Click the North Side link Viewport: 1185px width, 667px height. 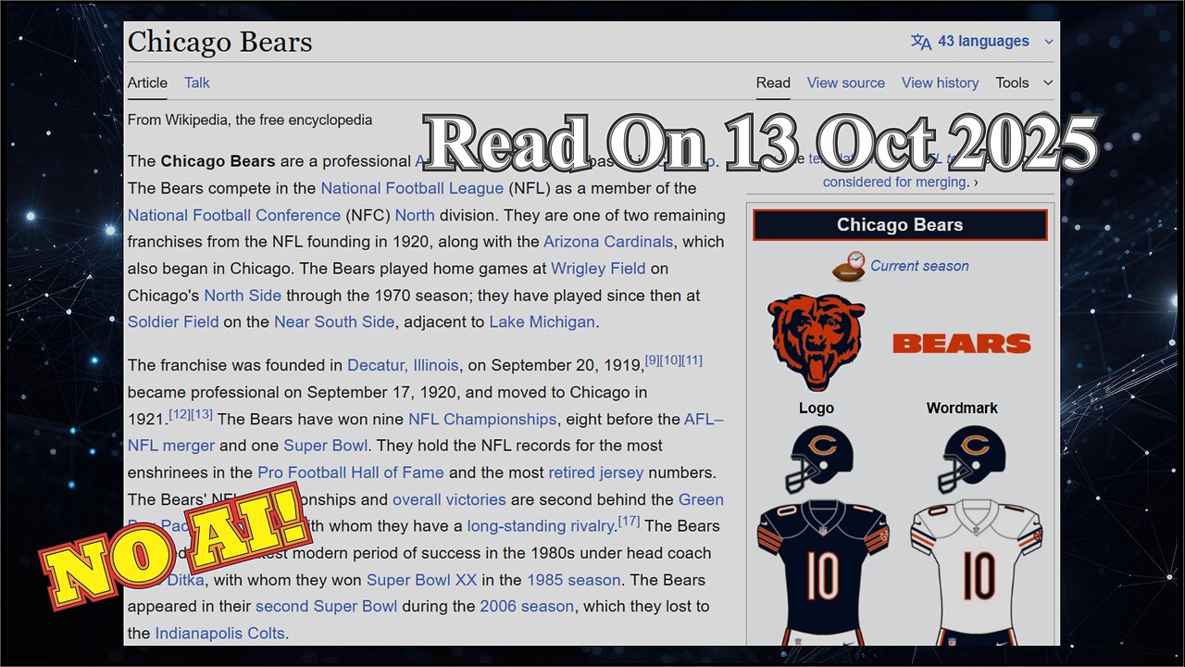click(x=243, y=296)
